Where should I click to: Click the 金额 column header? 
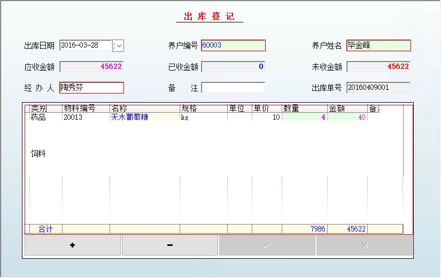pos(347,109)
